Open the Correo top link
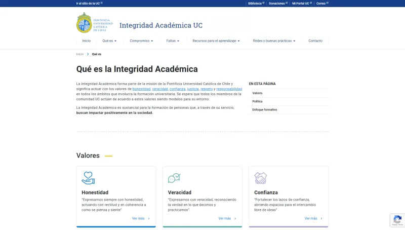The width and height of the screenshot is (405, 230). pyautogui.click(x=321, y=4)
